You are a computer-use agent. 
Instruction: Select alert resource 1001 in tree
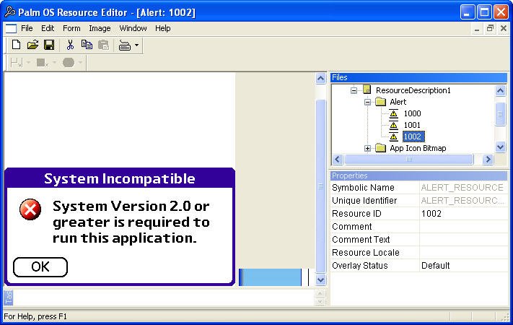click(x=412, y=125)
